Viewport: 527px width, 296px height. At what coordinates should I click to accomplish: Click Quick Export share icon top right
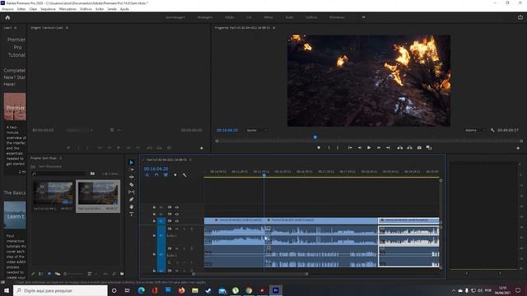(520, 17)
